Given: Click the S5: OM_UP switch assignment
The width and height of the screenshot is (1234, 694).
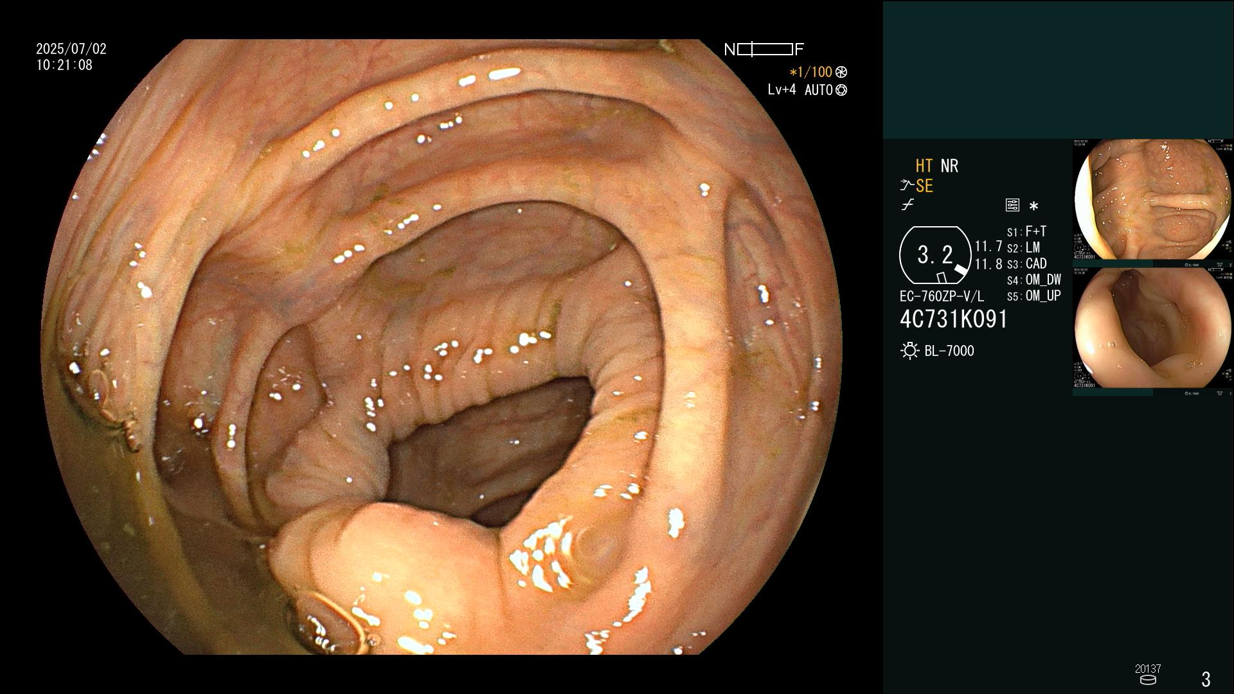Looking at the screenshot, I should click(x=1033, y=296).
